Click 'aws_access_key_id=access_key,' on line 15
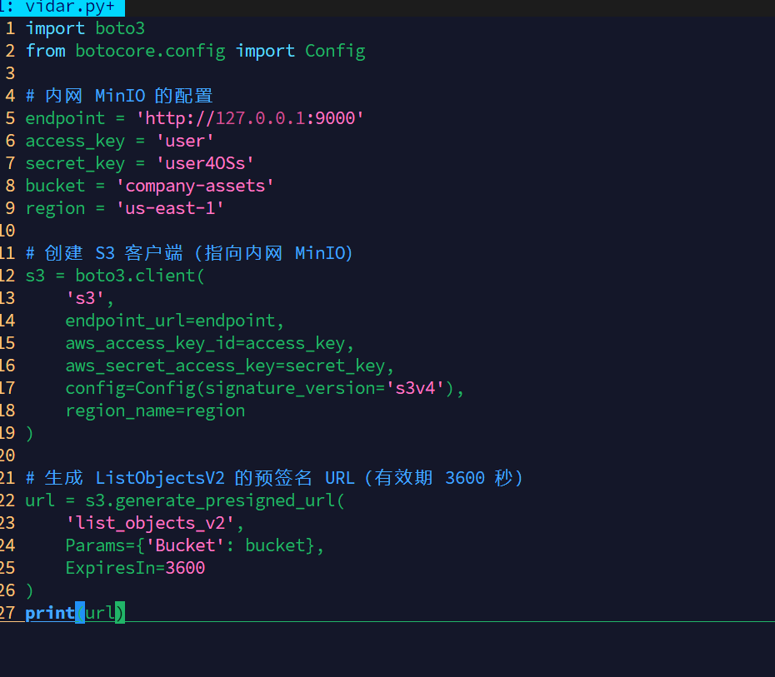This screenshot has width=775, height=677. point(210,343)
